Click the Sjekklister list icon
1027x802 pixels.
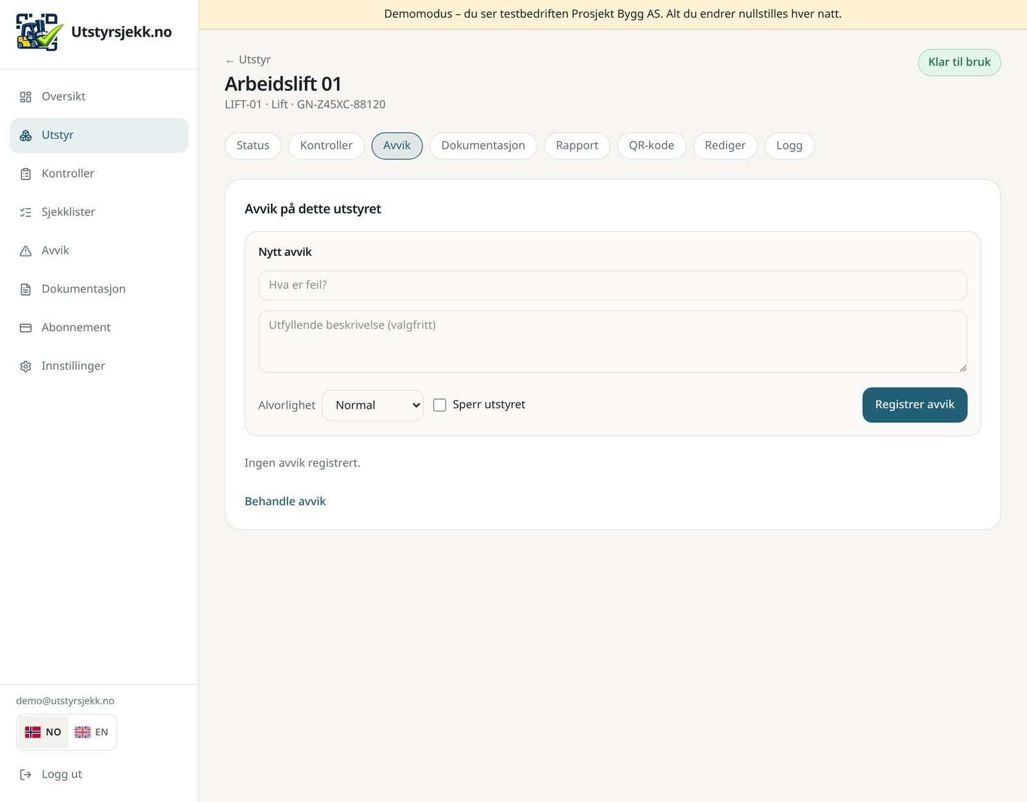coord(26,212)
